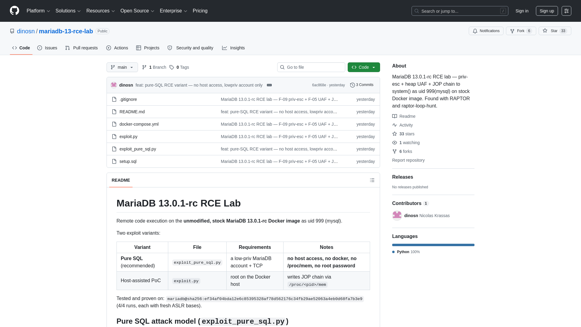Click Report repository link

coord(408,160)
